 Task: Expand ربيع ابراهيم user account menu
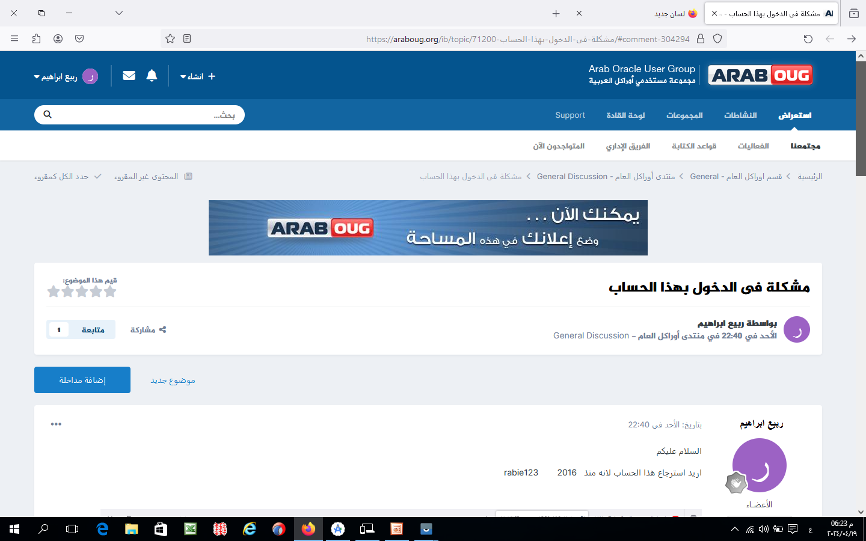point(65,76)
